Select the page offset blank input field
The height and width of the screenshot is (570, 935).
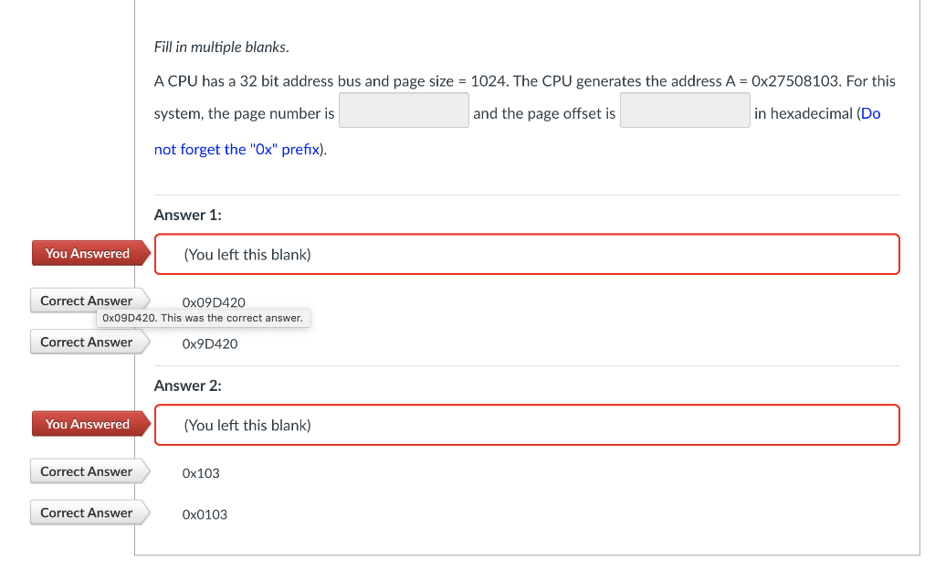[x=685, y=110]
